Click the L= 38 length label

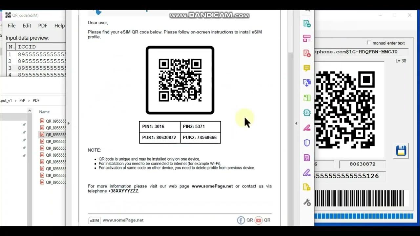(x=401, y=61)
